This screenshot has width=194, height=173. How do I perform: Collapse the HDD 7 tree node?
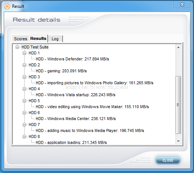24,125
